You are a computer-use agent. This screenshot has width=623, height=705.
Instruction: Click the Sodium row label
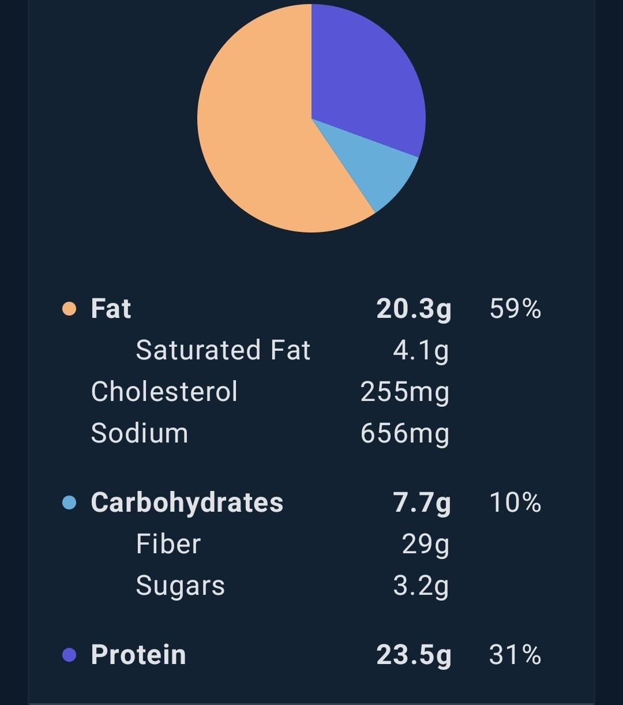click(140, 433)
